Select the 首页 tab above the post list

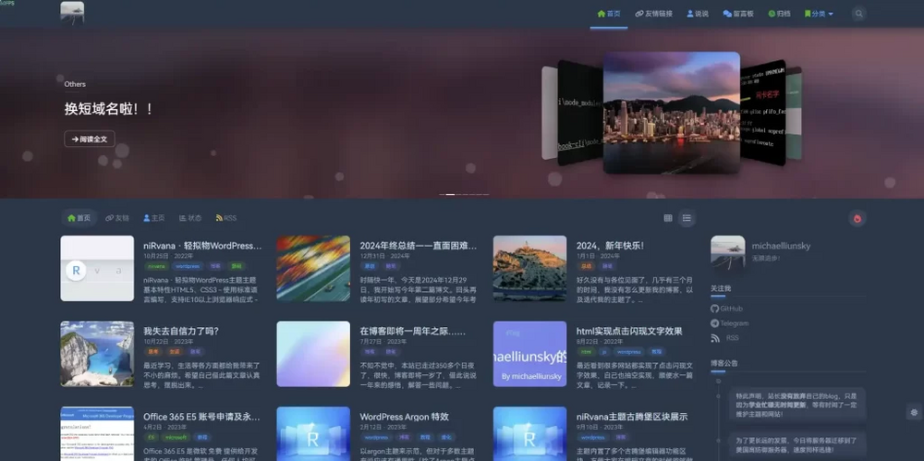click(x=79, y=218)
